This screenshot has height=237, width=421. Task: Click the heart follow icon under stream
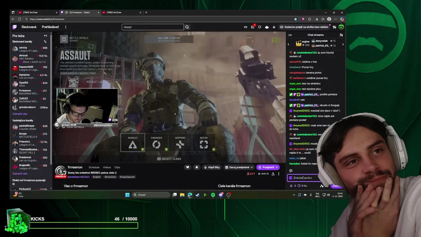click(x=187, y=167)
